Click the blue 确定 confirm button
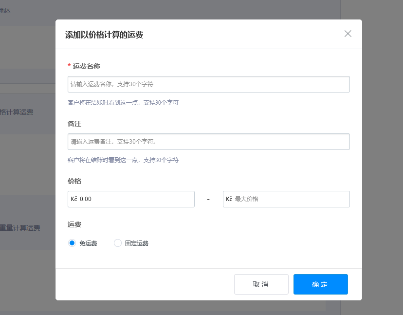Image resolution: width=403 pixels, height=315 pixels. tap(320, 284)
